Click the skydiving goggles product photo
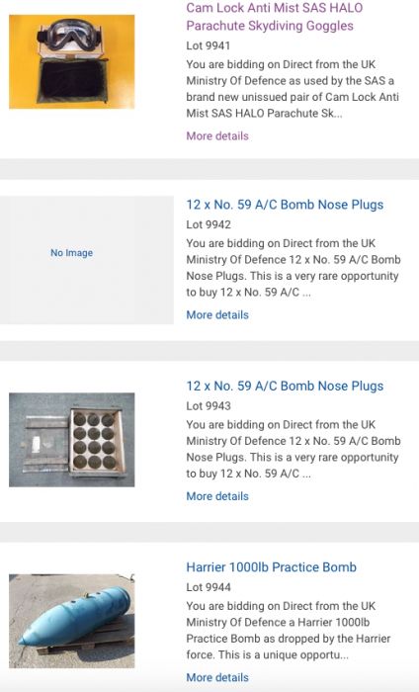419x692 pixels. click(x=72, y=61)
